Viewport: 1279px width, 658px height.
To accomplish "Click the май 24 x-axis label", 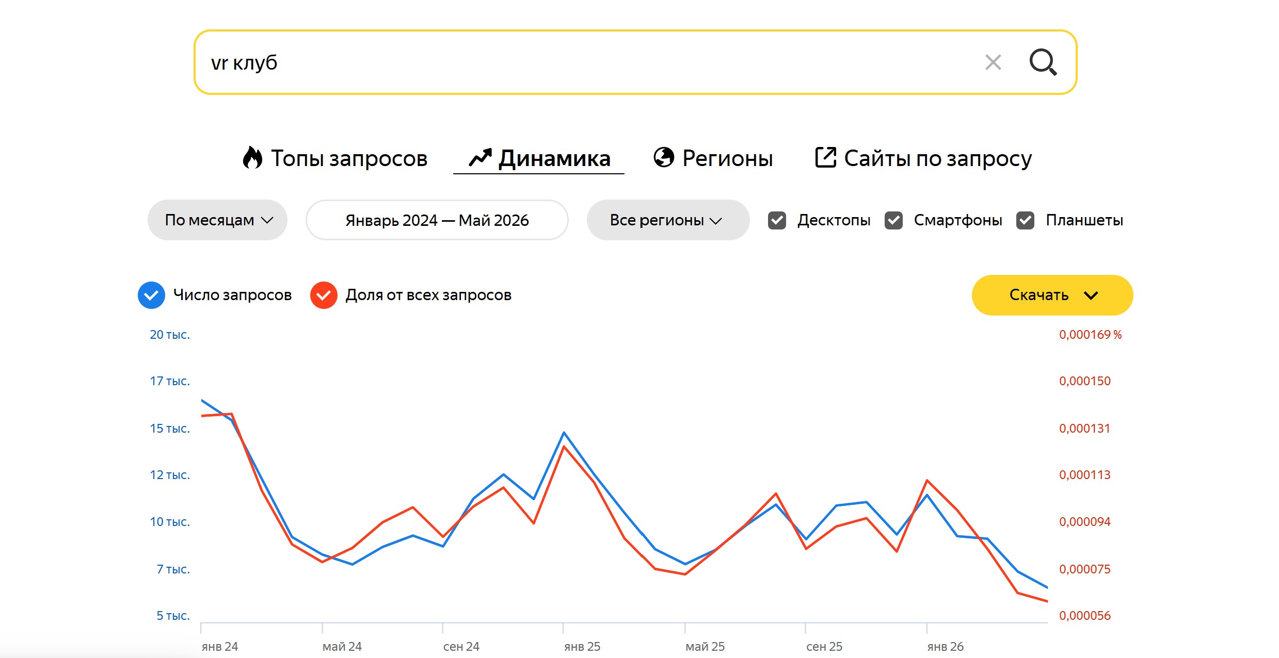I will [x=342, y=646].
